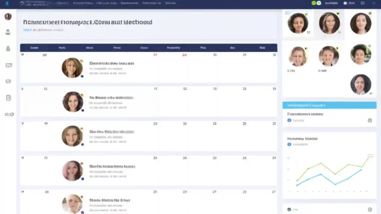
Task: Toggle the blue status dot under the first member photo
Action: pos(82,76)
